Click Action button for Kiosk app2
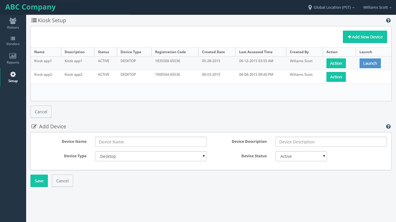 coord(336,77)
